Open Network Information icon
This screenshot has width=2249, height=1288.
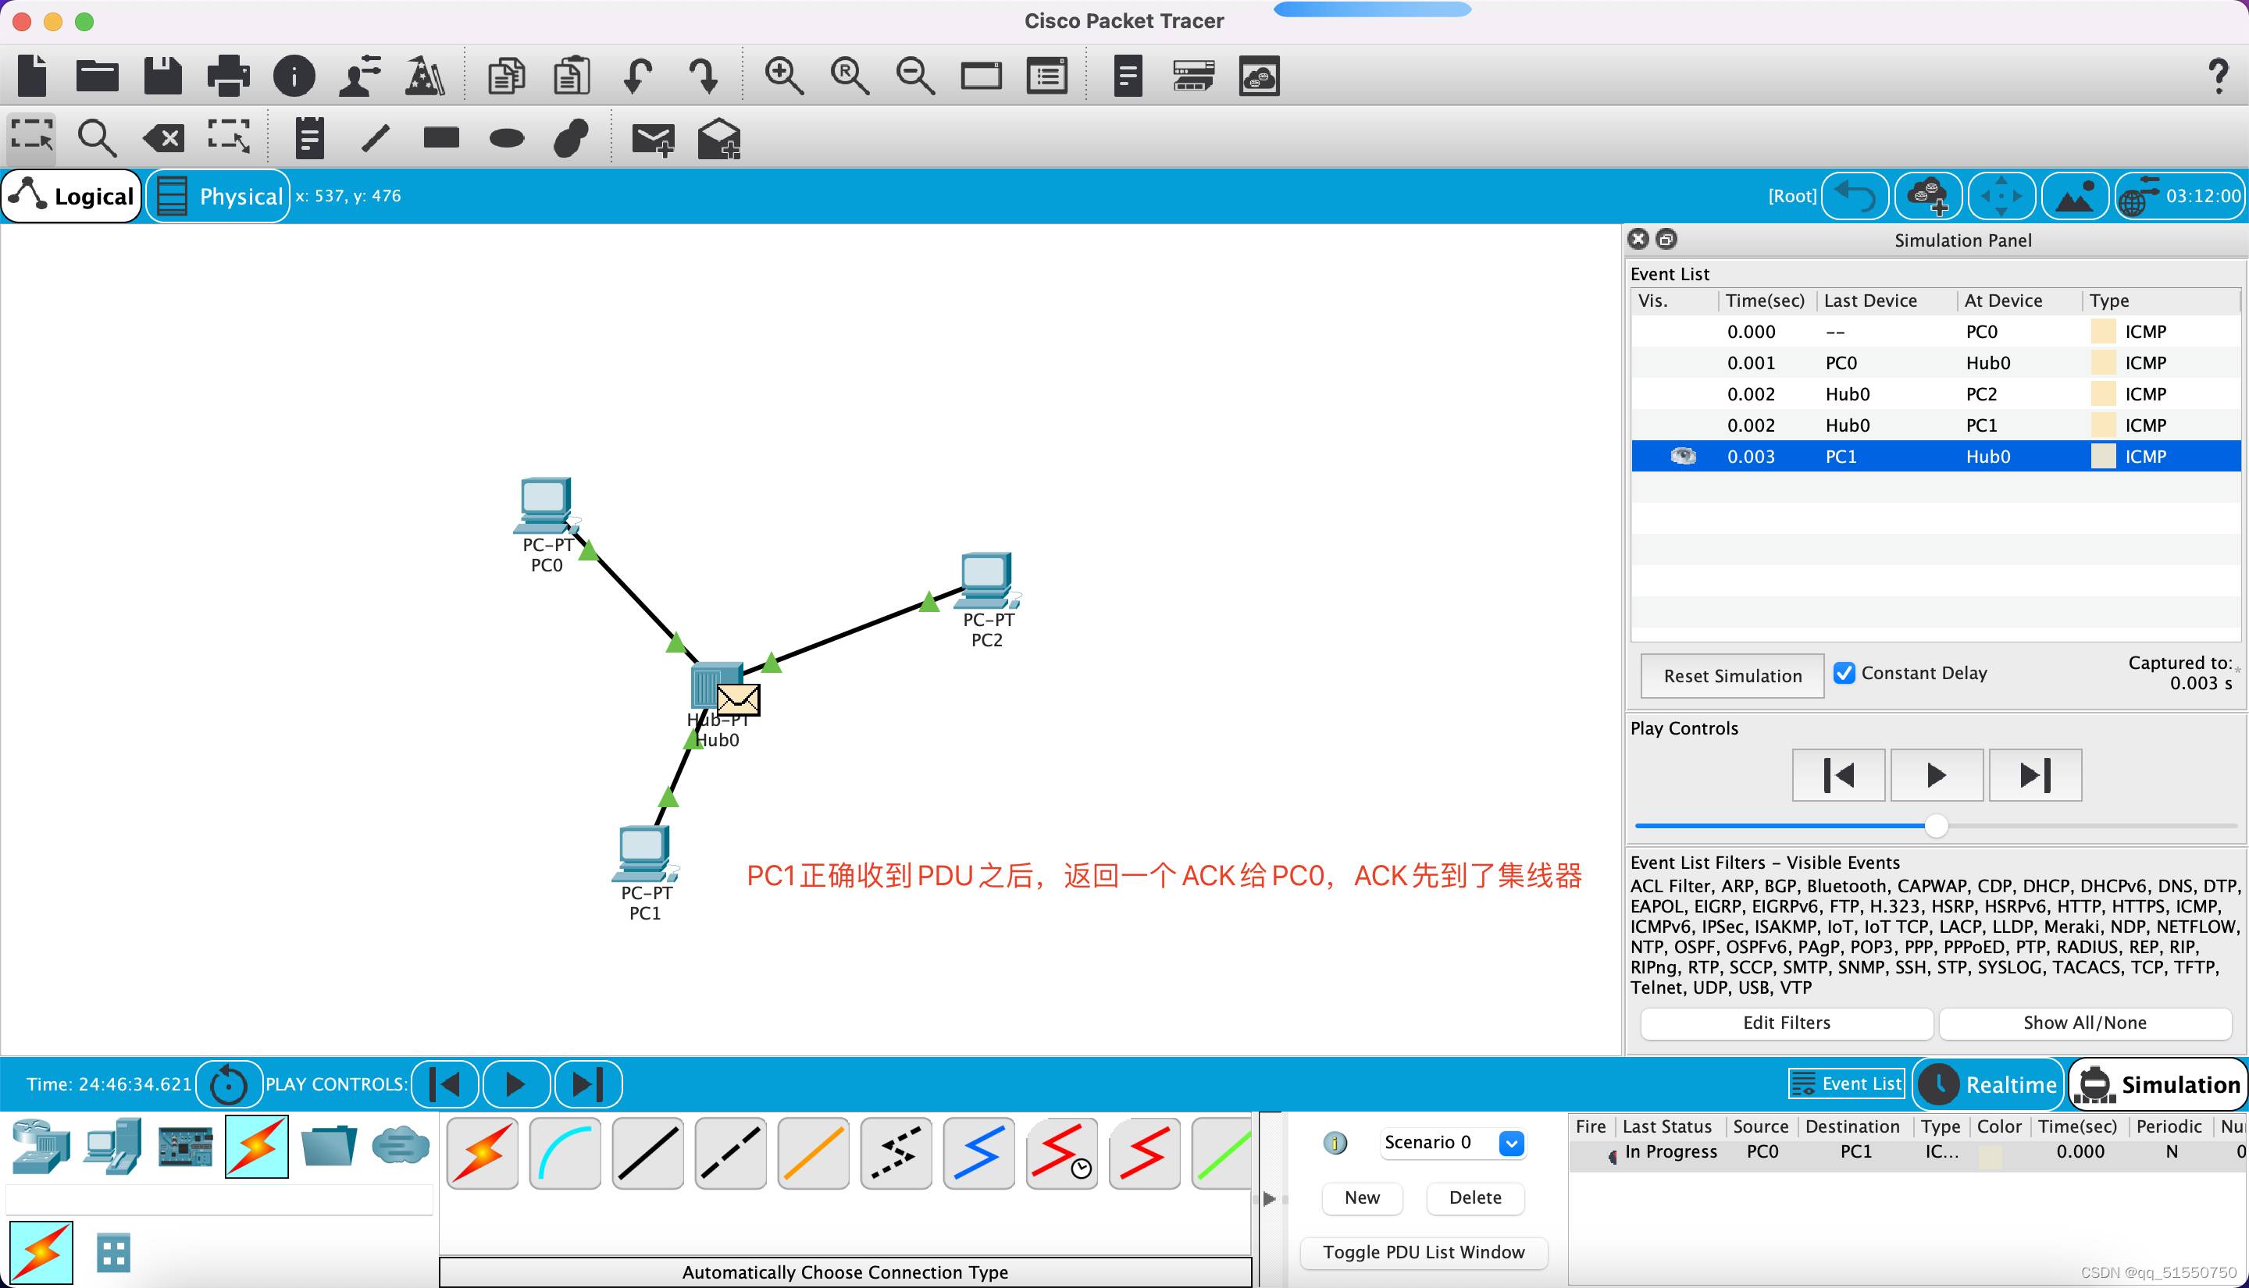[294, 75]
